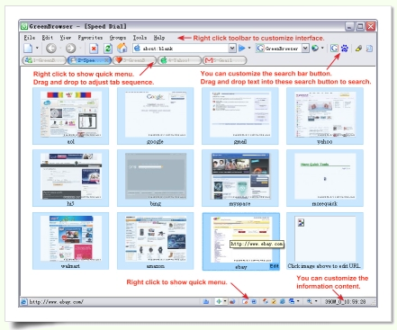Image resolution: width=397 pixels, height=330 pixels.
Task: Open the Tools menu
Action: (140, 38)
